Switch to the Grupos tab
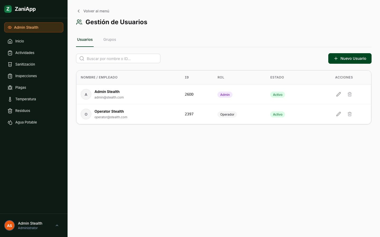Viewport: 380px width, 237px height. [x=110, y=39]
